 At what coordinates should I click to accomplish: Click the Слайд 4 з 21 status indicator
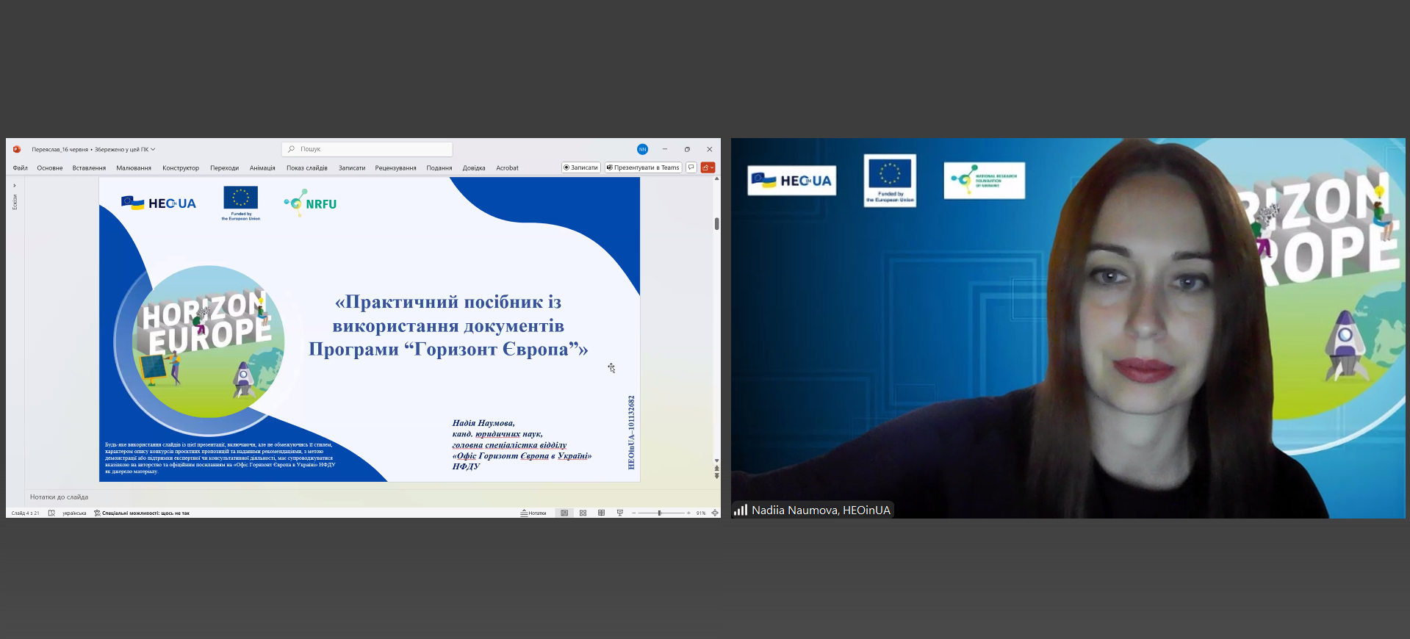tap(26, 513)
